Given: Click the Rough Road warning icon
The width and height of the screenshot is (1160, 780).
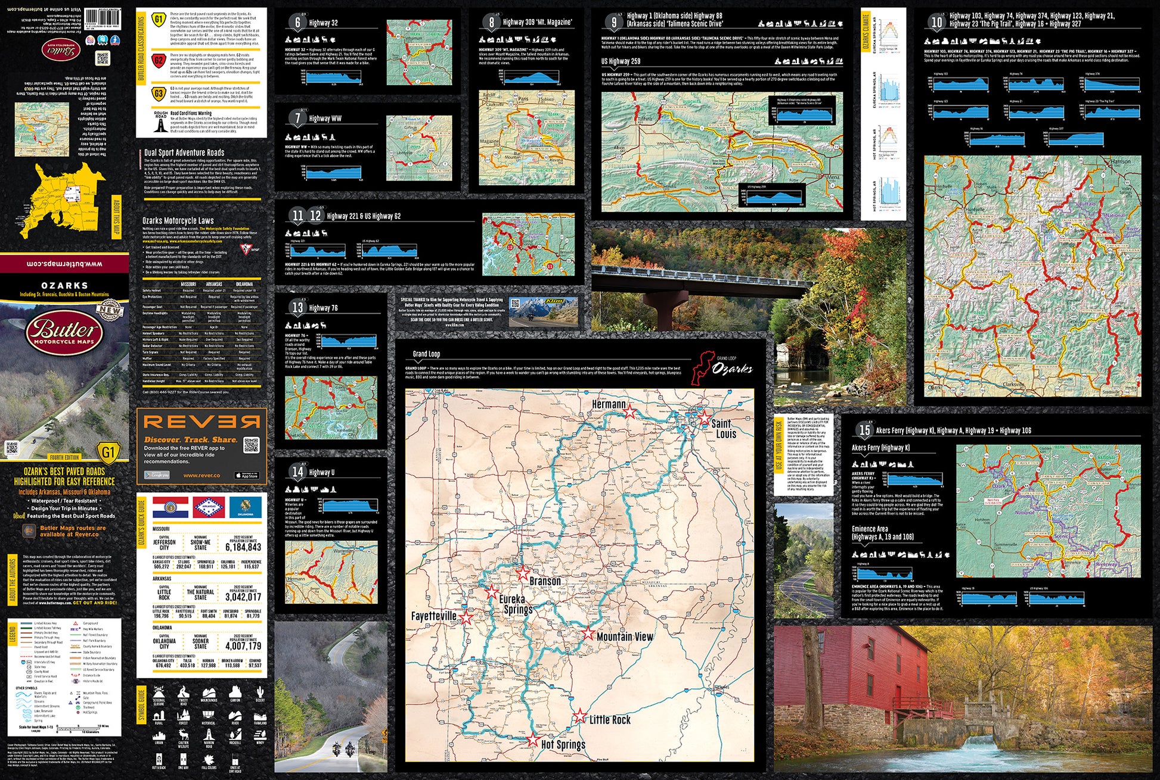Looking at the screenshot, I should tap(160, 123).
